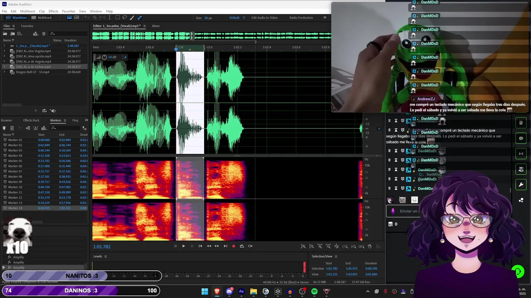Select the Marquee Selection tool

click(117, 18)
